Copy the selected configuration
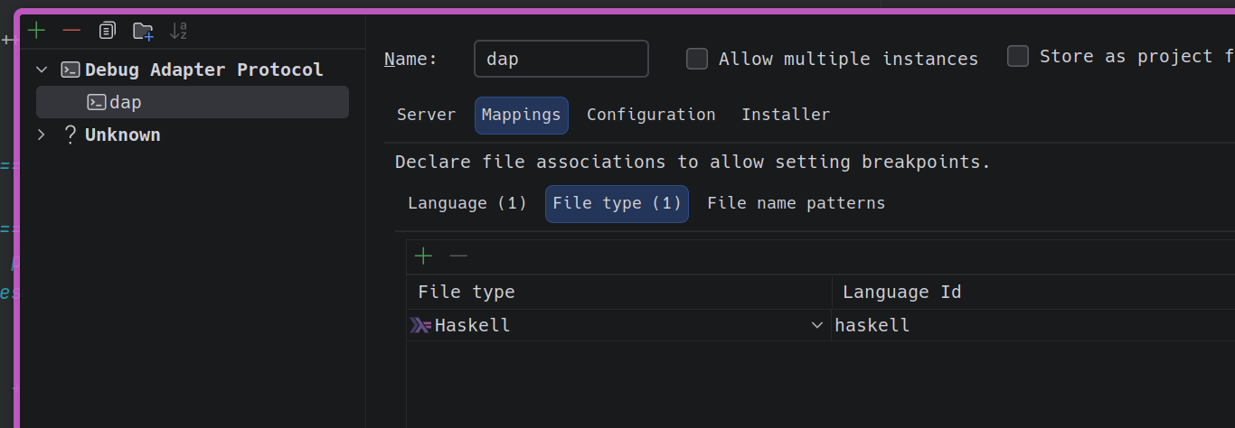 [x=107, y=31]
